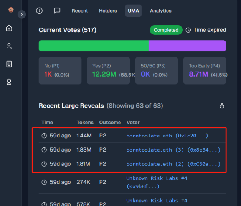Click the refresh history icon
The width and height of the screenshot is (241, 206).
[x=221, y=106]
